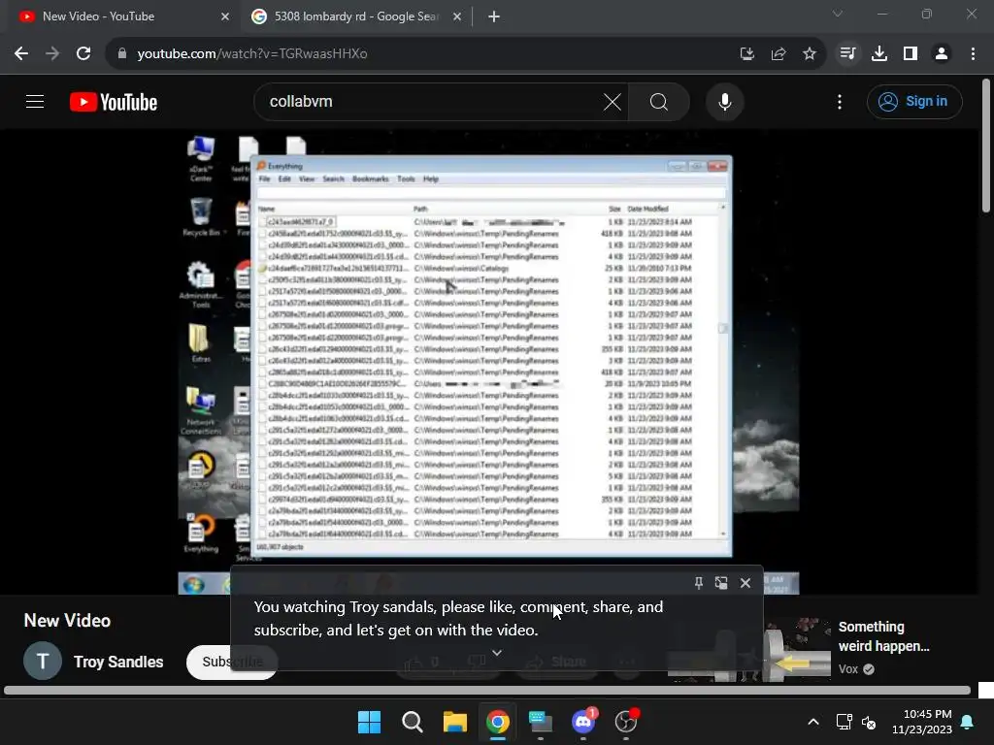Close the New Video - YouTube tab

pos(225,16)
